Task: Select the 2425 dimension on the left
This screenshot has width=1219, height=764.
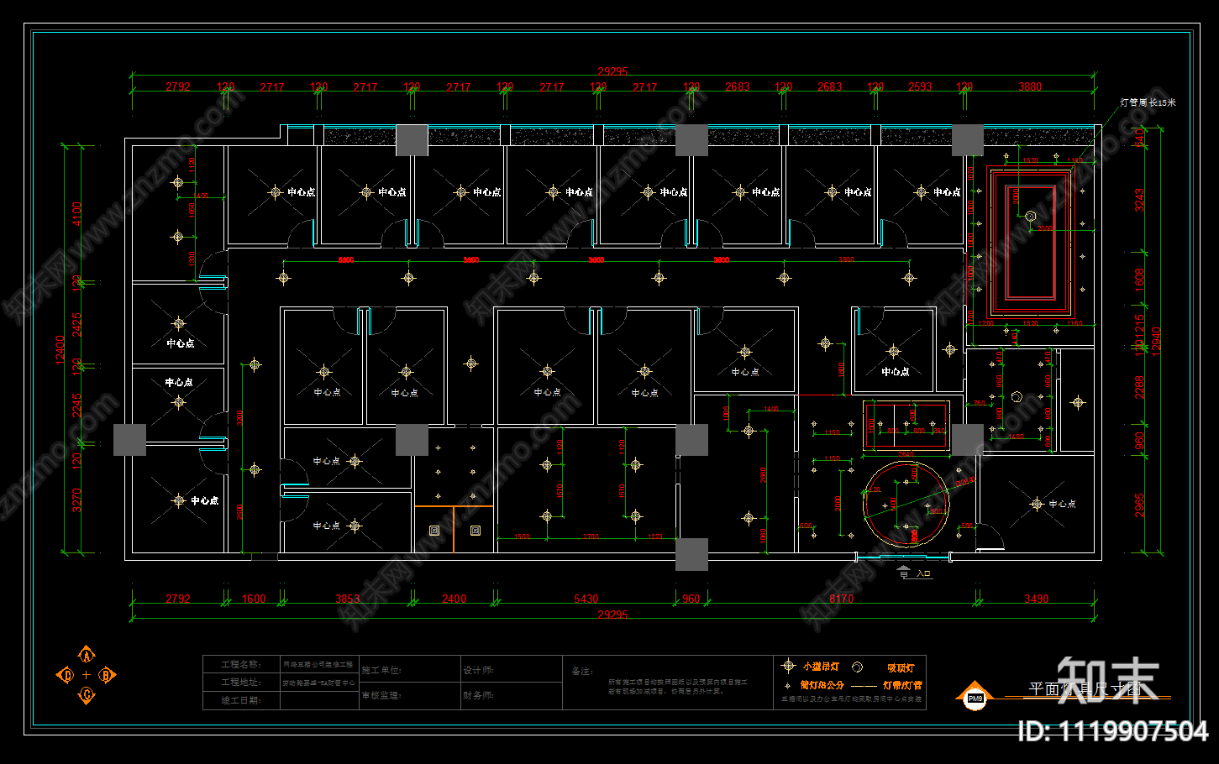Action: (x=77, y=325)
